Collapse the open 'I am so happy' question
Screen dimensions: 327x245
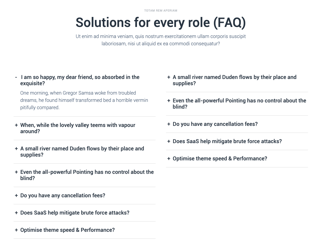click(85, 80)
